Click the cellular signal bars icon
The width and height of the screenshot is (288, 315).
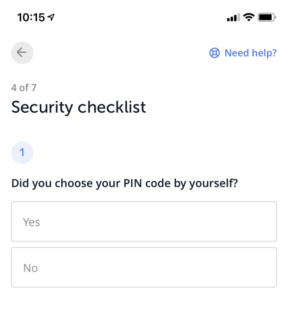[233, 17]
